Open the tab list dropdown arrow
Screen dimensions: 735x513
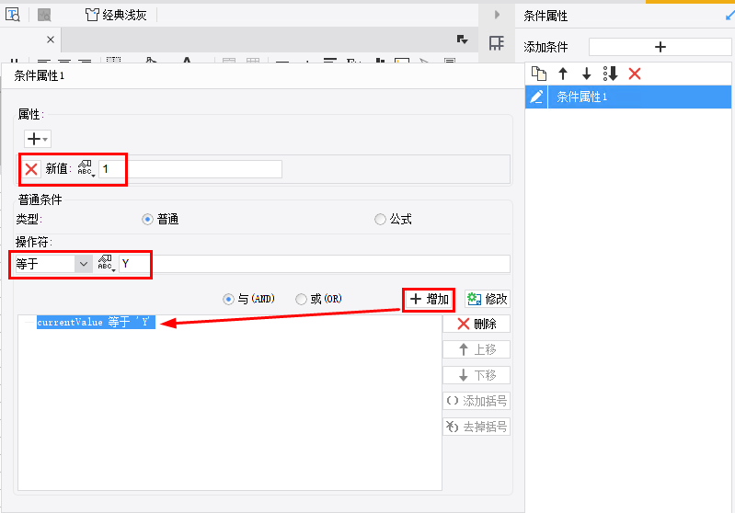pyautogui.click(x=462, y=40)
